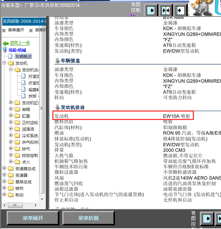
Task: Select the 东风标致-3008-2014 tab
Action: tap(24, 22)
